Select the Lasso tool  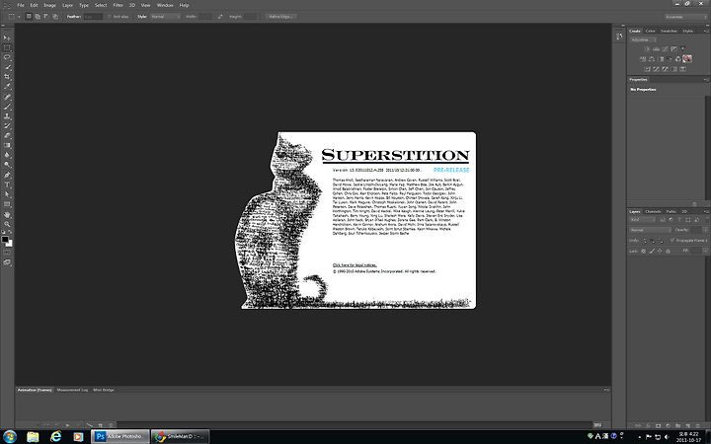pos(7,57)
